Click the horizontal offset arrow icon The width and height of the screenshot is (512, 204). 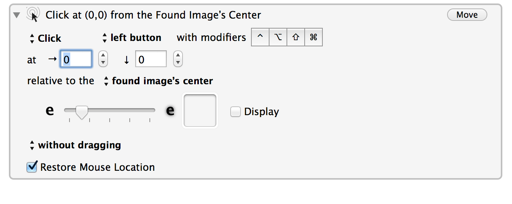pos(53,59)
